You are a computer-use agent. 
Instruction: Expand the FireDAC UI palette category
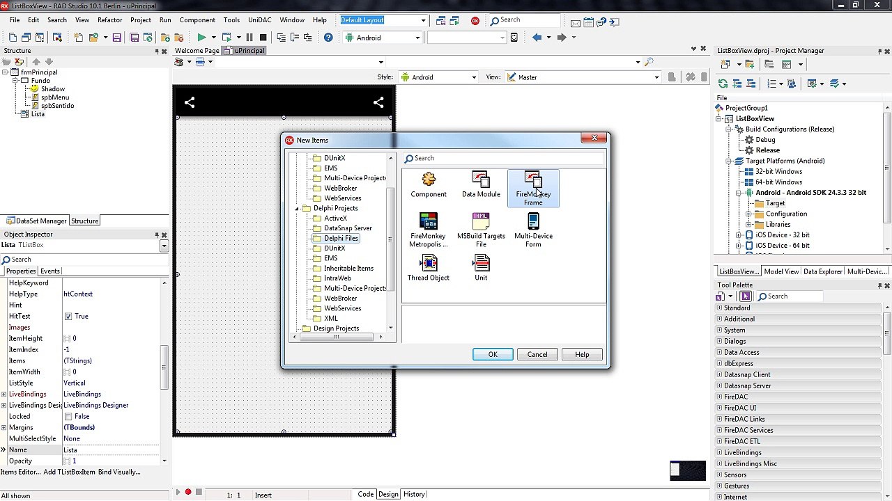pyautogui.click(x=719, y=408)
